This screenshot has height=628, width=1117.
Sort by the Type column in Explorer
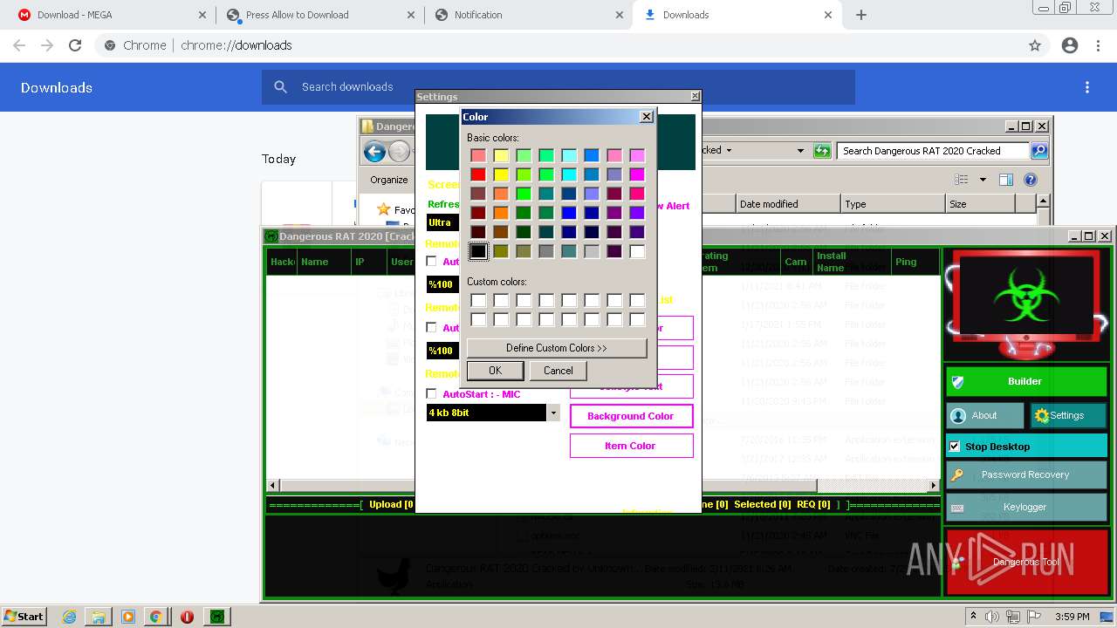tap(893, 204)
